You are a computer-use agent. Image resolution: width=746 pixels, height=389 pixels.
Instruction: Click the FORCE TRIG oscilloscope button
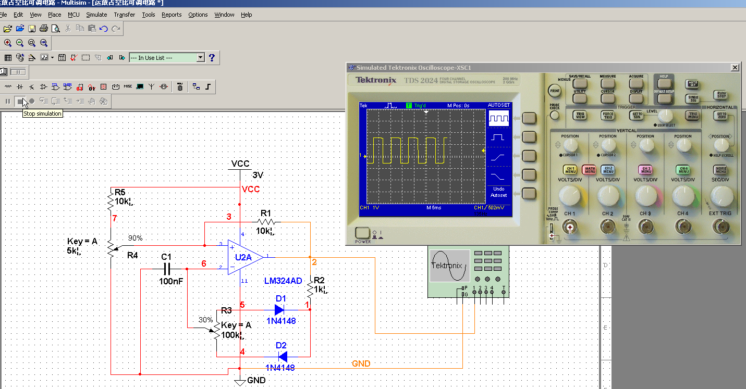coord(608,115)
